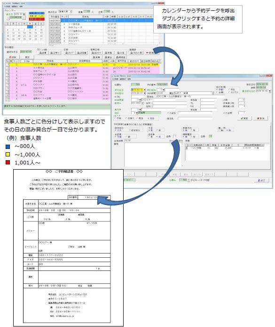Select the 日帰り route radio button
Image resolution: width=275 pixels, height=327 pixels.
(x=126, y=118)
